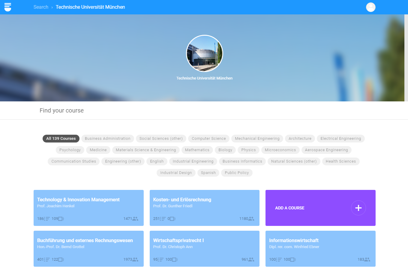Focus the Find your course field
The width and height of the screenshot is (408, 270).
(204, 110)
